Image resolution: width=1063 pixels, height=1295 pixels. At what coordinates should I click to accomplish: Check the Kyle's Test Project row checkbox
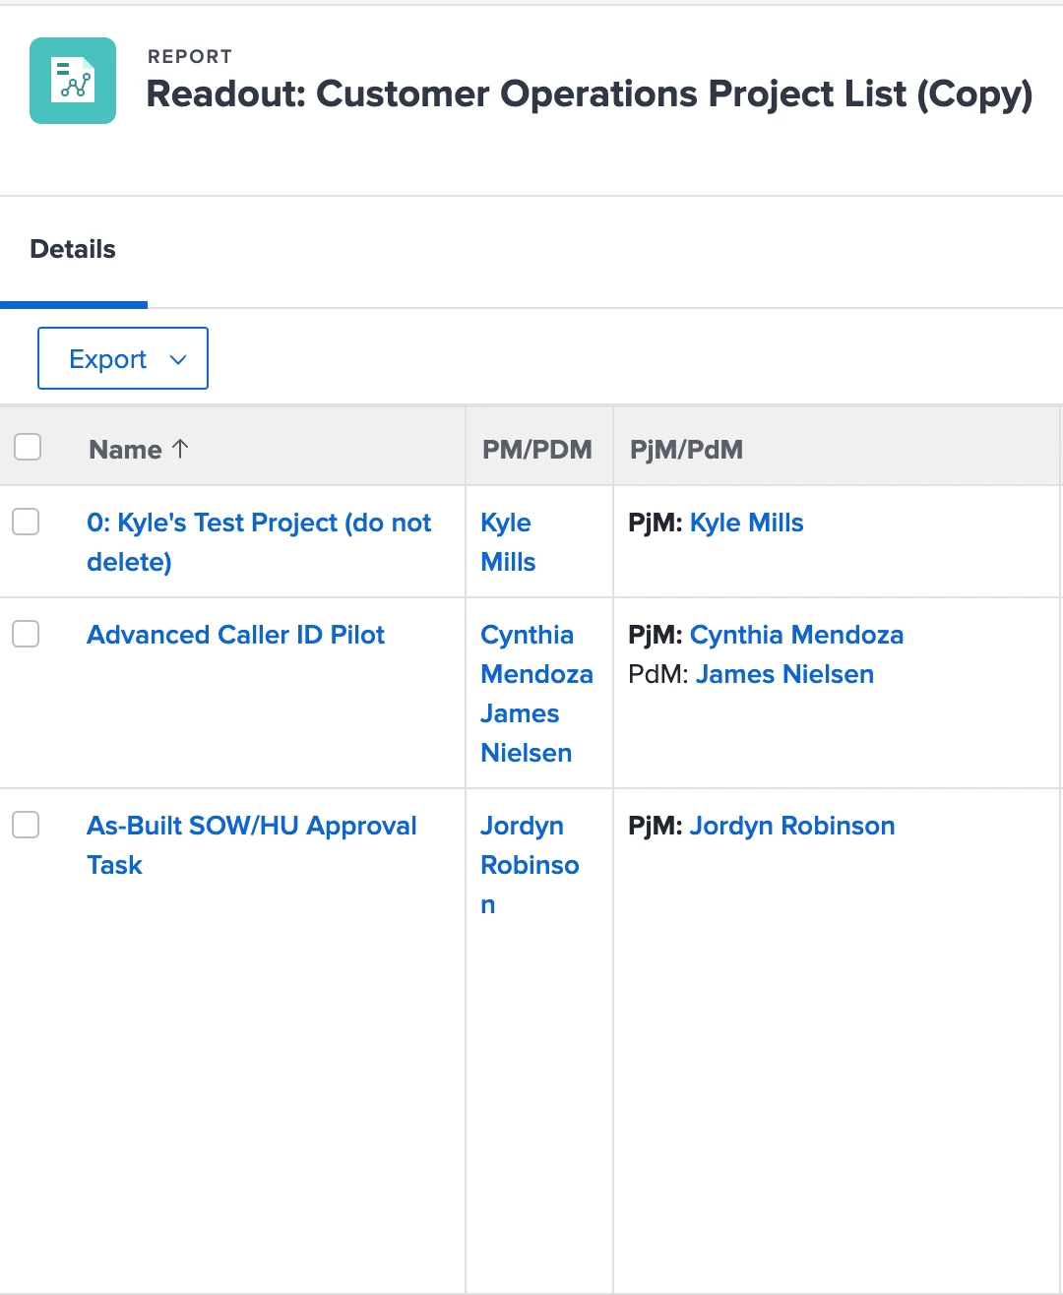click(26, 522)
